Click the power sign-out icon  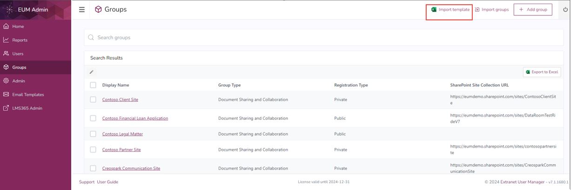pyautogui.click(x=565, y=9)
